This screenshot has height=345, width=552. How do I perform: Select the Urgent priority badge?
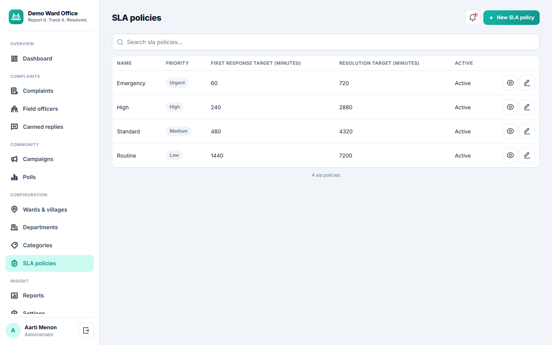pyautogui.click(x=177, y=83)
